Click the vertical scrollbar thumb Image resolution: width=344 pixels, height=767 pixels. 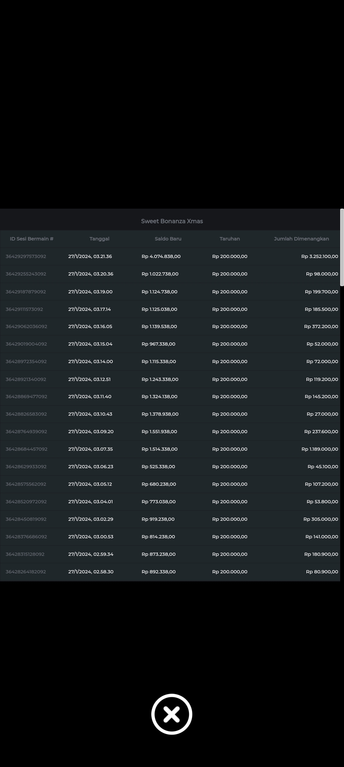tap(342, 247)
